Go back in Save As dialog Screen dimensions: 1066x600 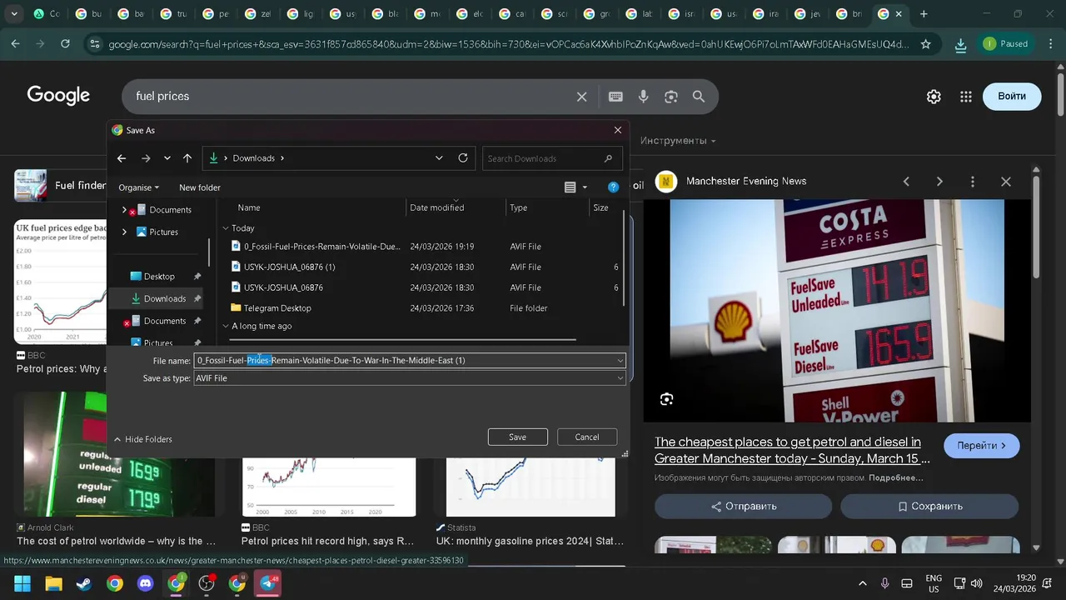pyautogui.click(x=122, y=158)
